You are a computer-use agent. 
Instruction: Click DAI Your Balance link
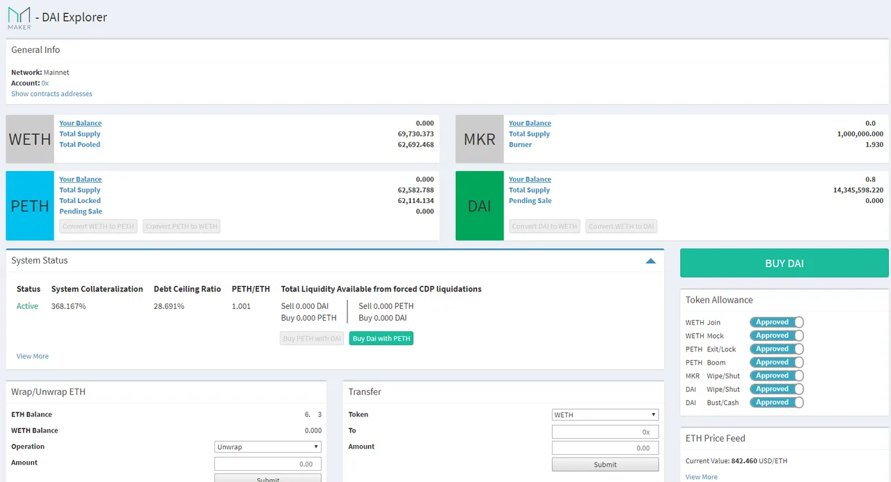point(530,179)
